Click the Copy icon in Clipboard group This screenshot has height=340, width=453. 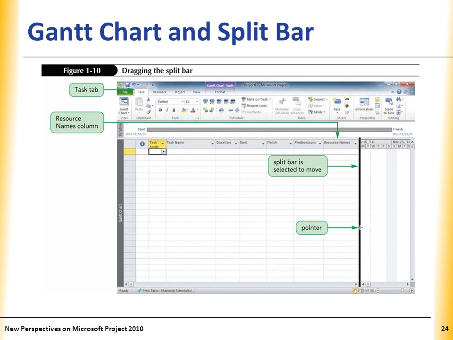pyautogui.click(x=148, y=106)
